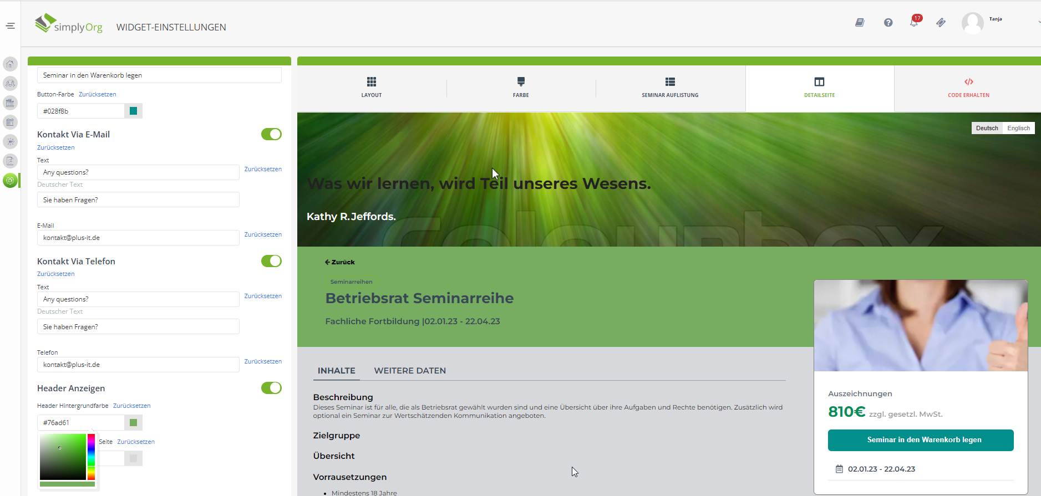
Task: Click the teal Button-Farbe color swatch
Action: [x=133, y=111]
